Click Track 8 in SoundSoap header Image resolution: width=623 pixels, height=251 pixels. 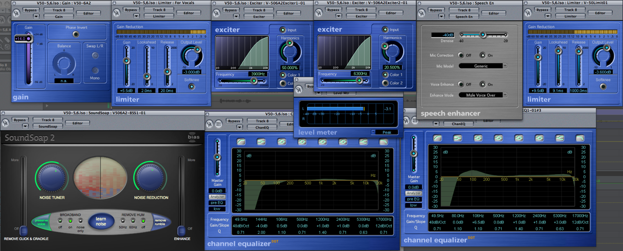coord(48,120)
